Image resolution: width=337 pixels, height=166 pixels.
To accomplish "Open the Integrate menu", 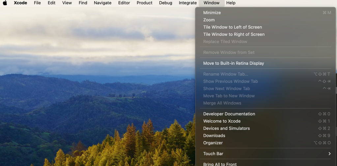I will pyautogui.click(x=187, y=3).
